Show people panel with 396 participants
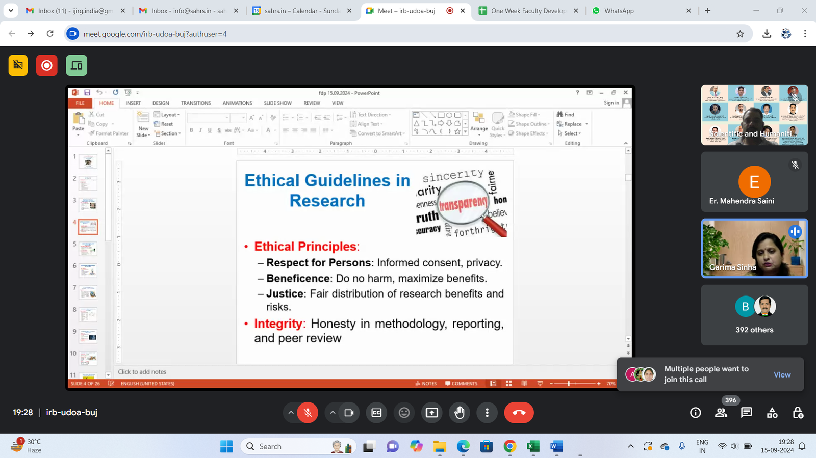Viewport: 816px width, 458px height. [x=721, y=413]
